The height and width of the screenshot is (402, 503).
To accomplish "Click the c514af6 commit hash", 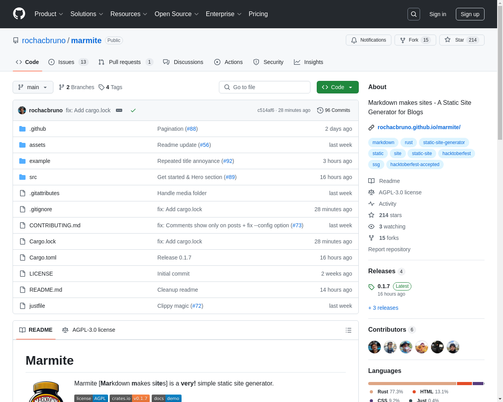I will point(266,110).
